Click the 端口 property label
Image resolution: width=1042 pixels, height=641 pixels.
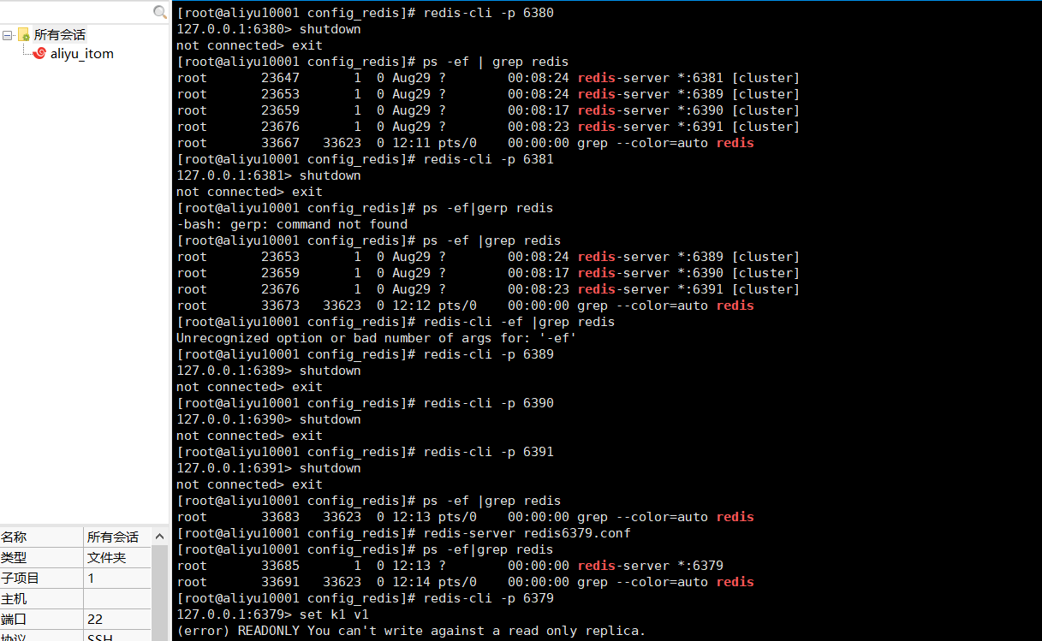[14, 619]
